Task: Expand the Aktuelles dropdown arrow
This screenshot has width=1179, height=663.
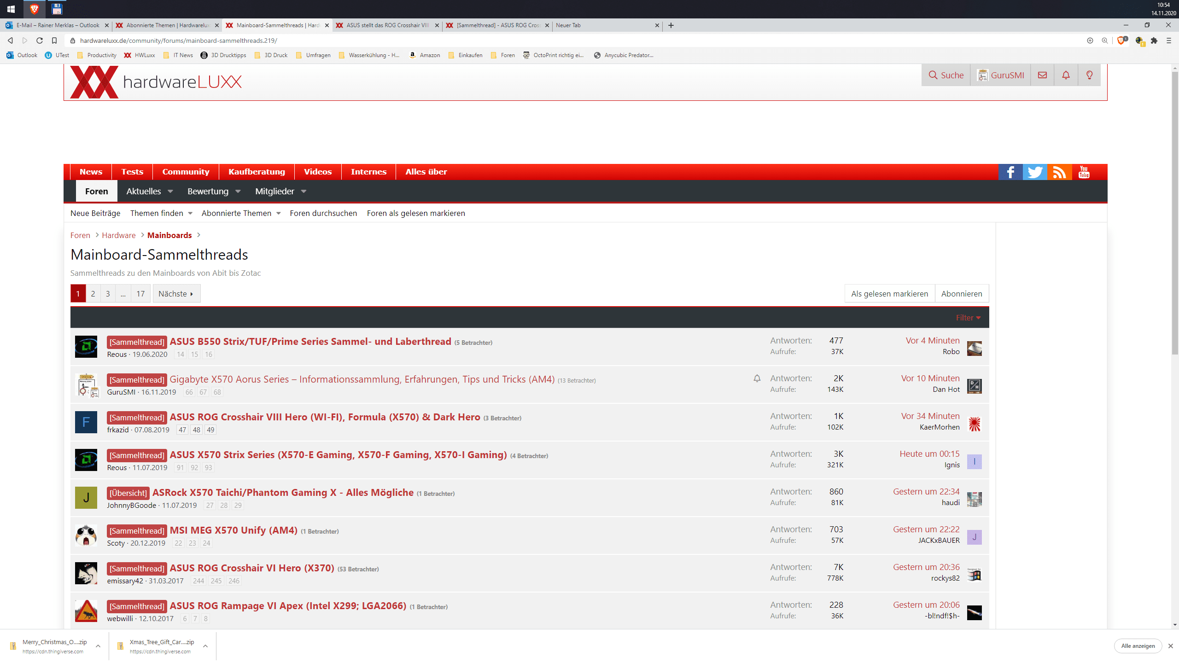Action: (170, 192)
